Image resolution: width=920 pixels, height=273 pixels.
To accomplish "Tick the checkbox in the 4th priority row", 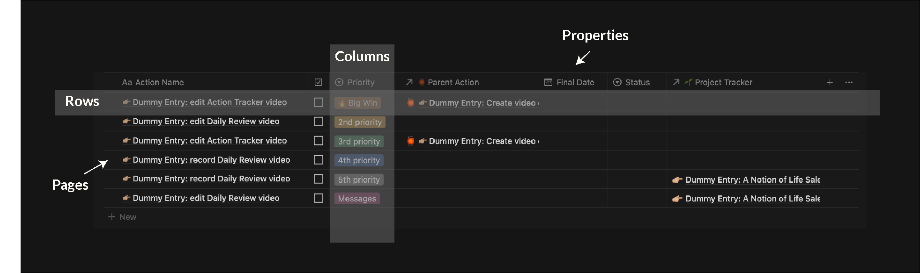I will (x=319, y=160).
